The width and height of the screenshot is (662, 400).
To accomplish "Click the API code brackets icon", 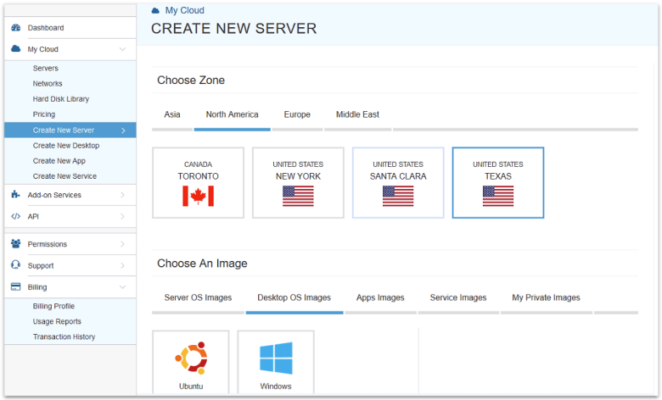I will 15,216.
